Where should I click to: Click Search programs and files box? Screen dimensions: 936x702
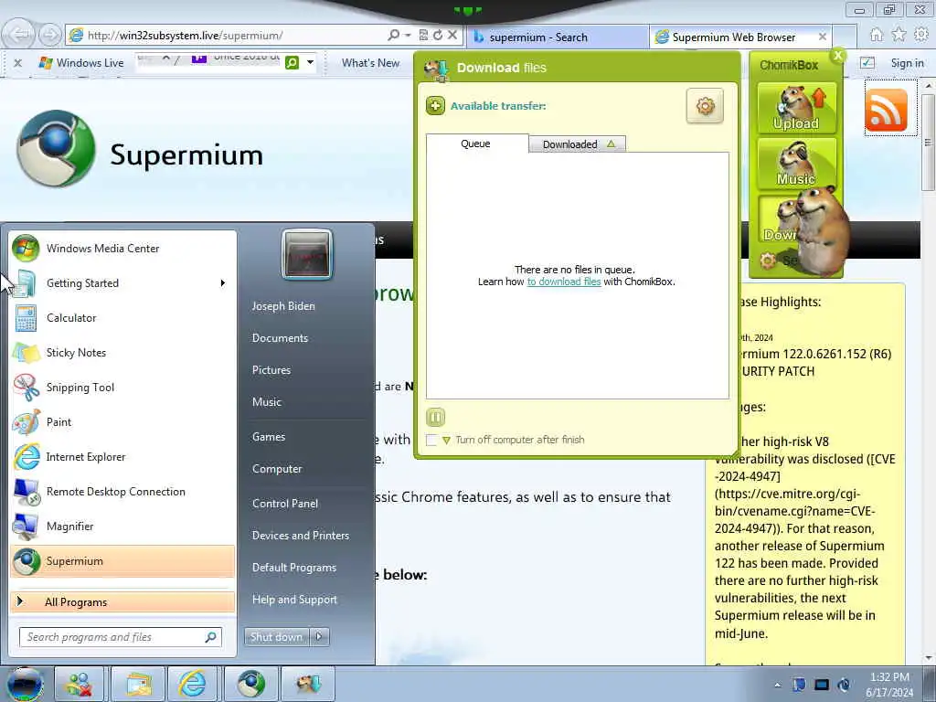(x=120, y=637)
